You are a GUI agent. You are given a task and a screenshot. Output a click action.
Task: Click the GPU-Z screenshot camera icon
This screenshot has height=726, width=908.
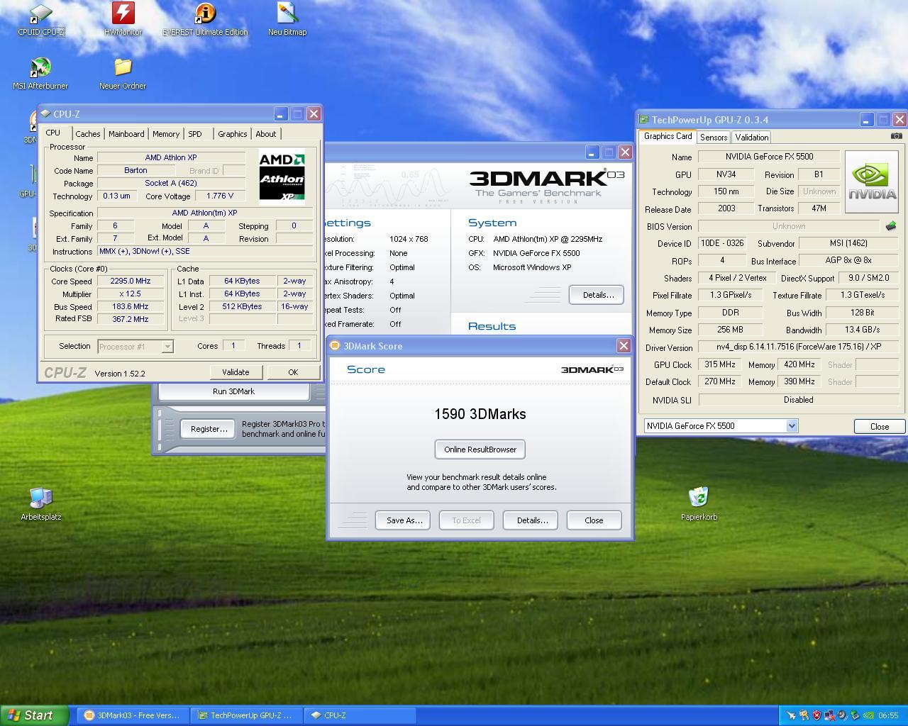pos(896,136)
